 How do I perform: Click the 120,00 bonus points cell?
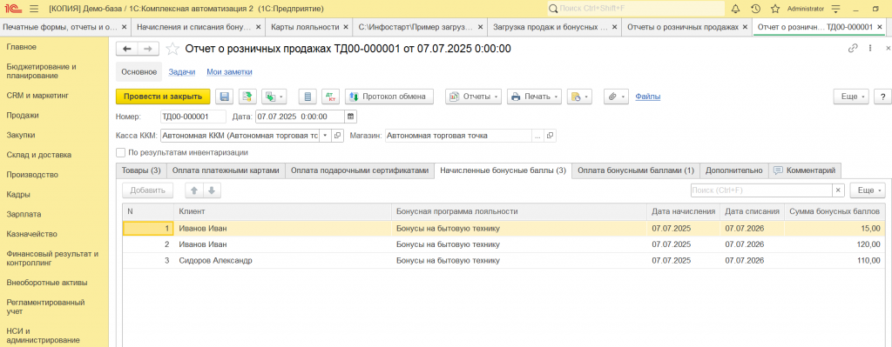coord(835,244)
